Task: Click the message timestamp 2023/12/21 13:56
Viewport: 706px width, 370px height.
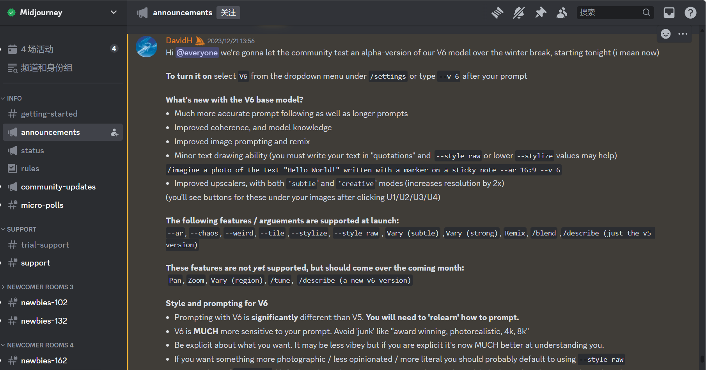Action: [x=231, y=41]
